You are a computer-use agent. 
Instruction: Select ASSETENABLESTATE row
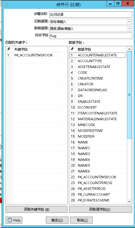coord(98,67)
